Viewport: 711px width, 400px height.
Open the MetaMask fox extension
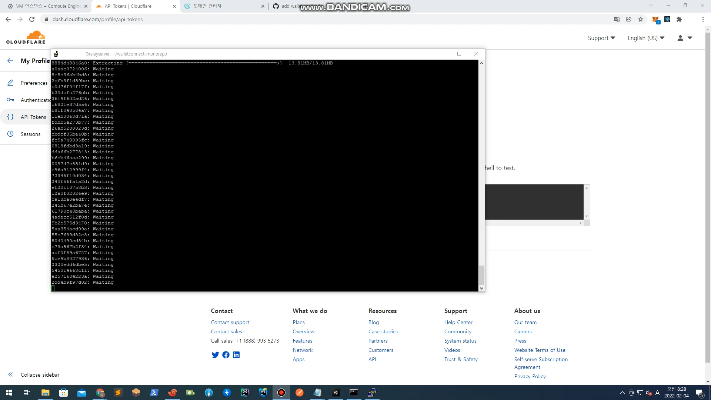pos(655,19)
